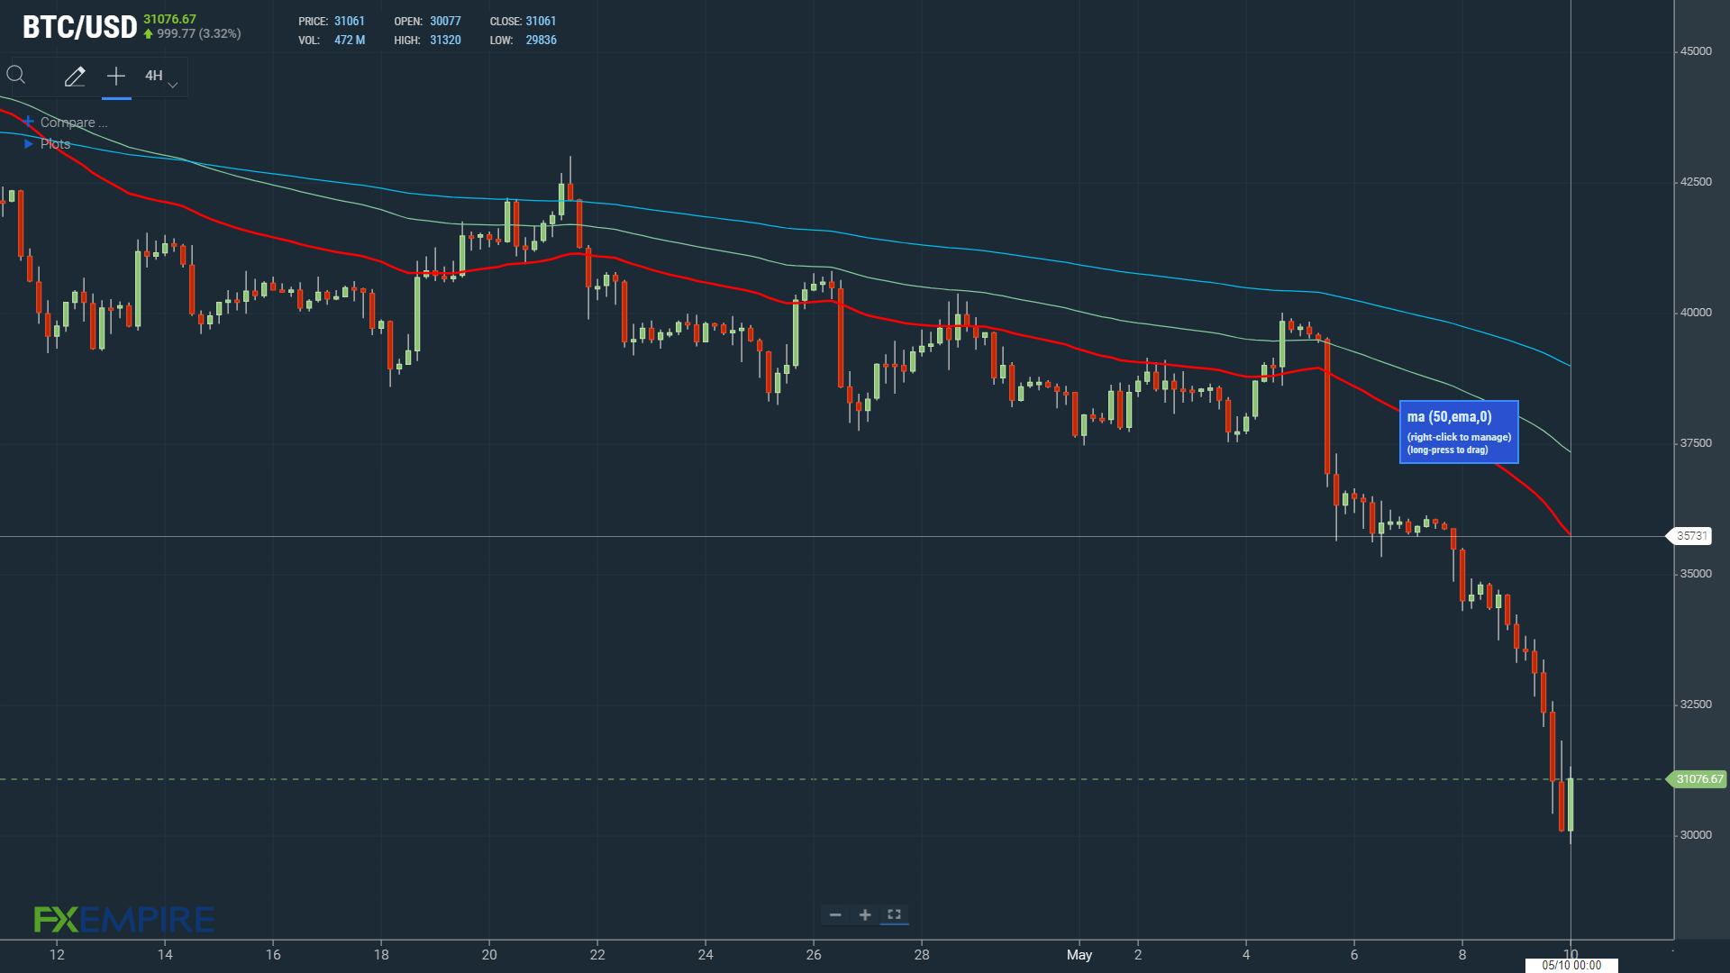Click the FXEmpire logo
Screen dimensions: 1730x973
click(124, 919)
